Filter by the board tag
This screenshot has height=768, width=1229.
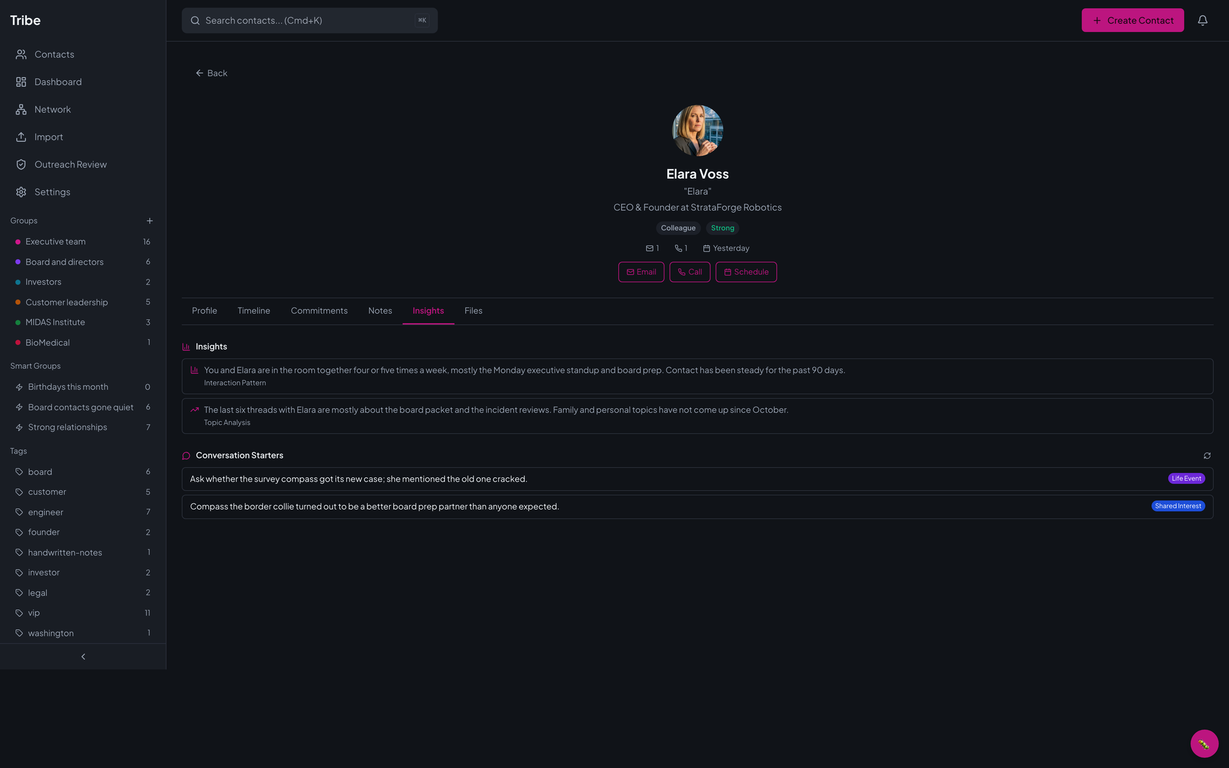[x=83, y=472]
